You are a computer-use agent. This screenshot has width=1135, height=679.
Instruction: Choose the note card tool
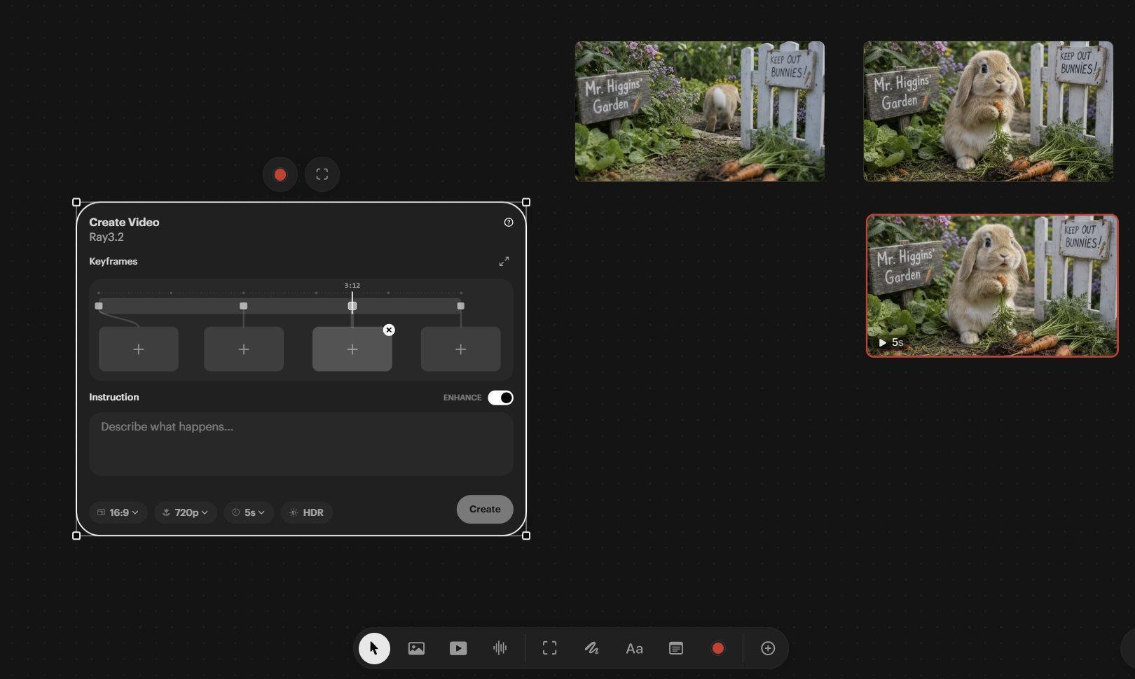pyautogui.click(x=676, y=648)
